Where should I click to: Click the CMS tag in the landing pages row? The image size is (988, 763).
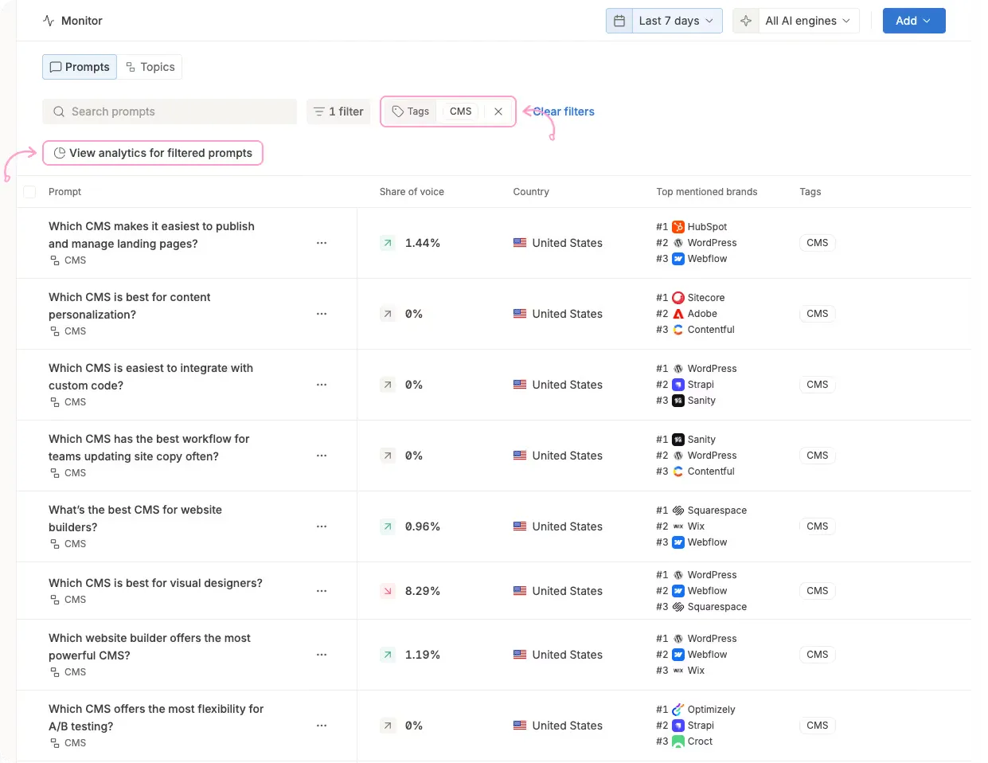(818, 243)
